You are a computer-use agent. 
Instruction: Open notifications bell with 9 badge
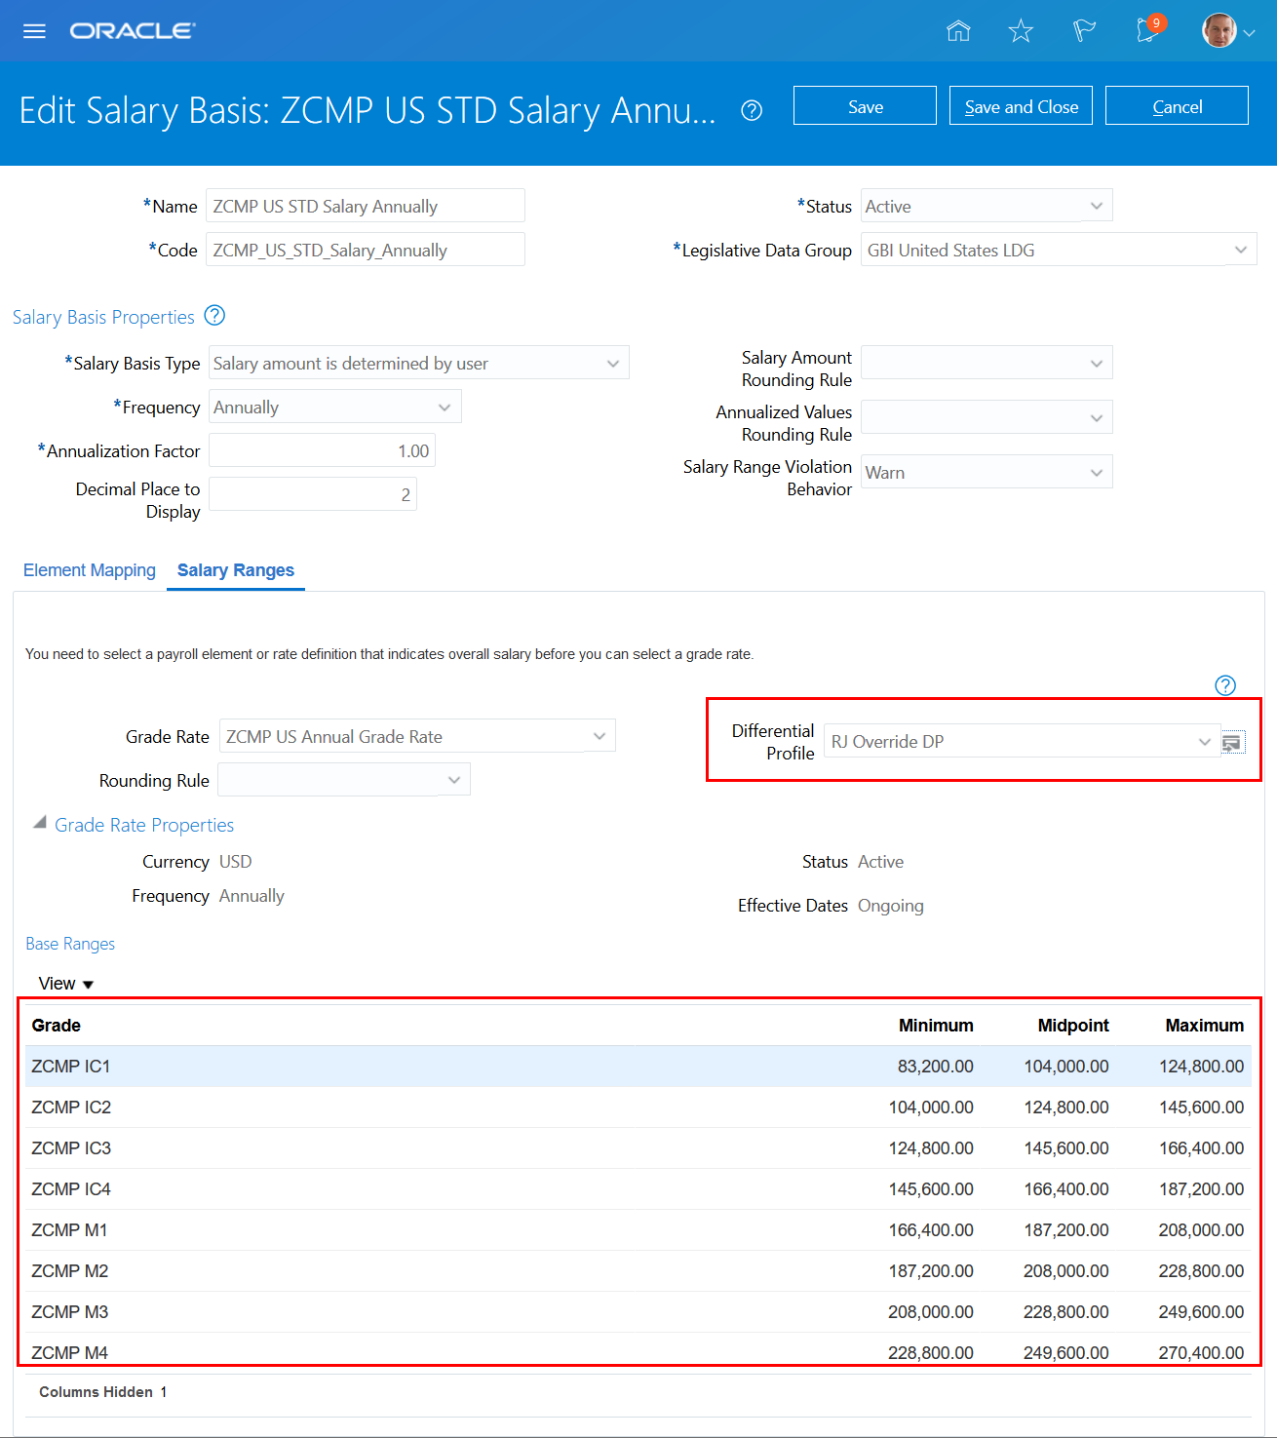click(x=1150, y=29)
